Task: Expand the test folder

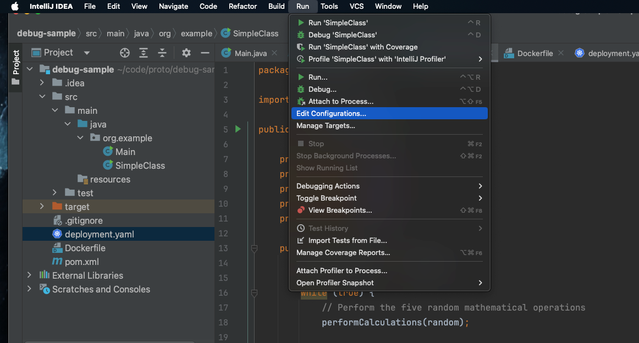Action: [x=54, y=192]
